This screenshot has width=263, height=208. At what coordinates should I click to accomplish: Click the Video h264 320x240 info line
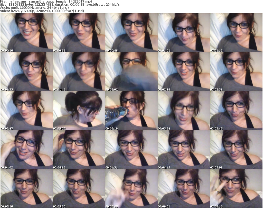(42, 11)
